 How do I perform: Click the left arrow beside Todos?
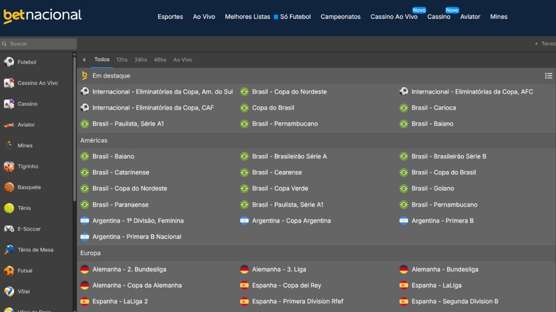[84, 59]
